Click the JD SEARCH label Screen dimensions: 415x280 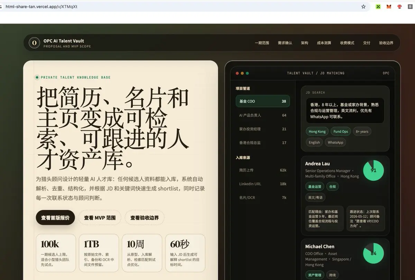315,92
